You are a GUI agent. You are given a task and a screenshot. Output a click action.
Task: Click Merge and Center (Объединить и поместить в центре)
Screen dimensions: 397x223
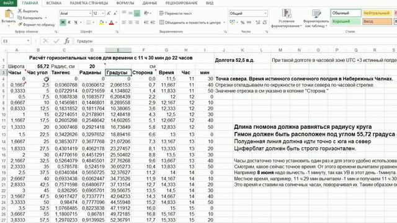pyautogui.click(x=190, y=22)
